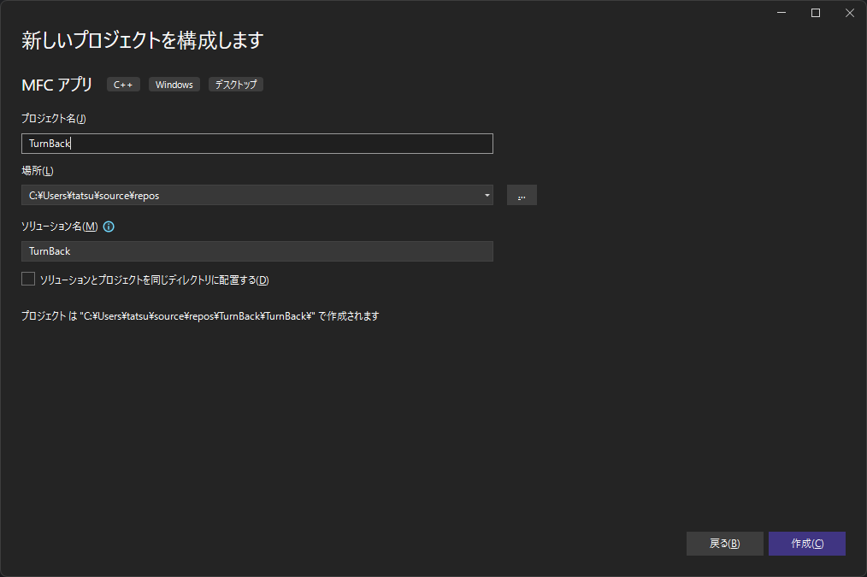This screenshot has height=577, width=867.
Task: Click the プロジェクト名 text field containing TurnBack
Action: pos(257,144)
